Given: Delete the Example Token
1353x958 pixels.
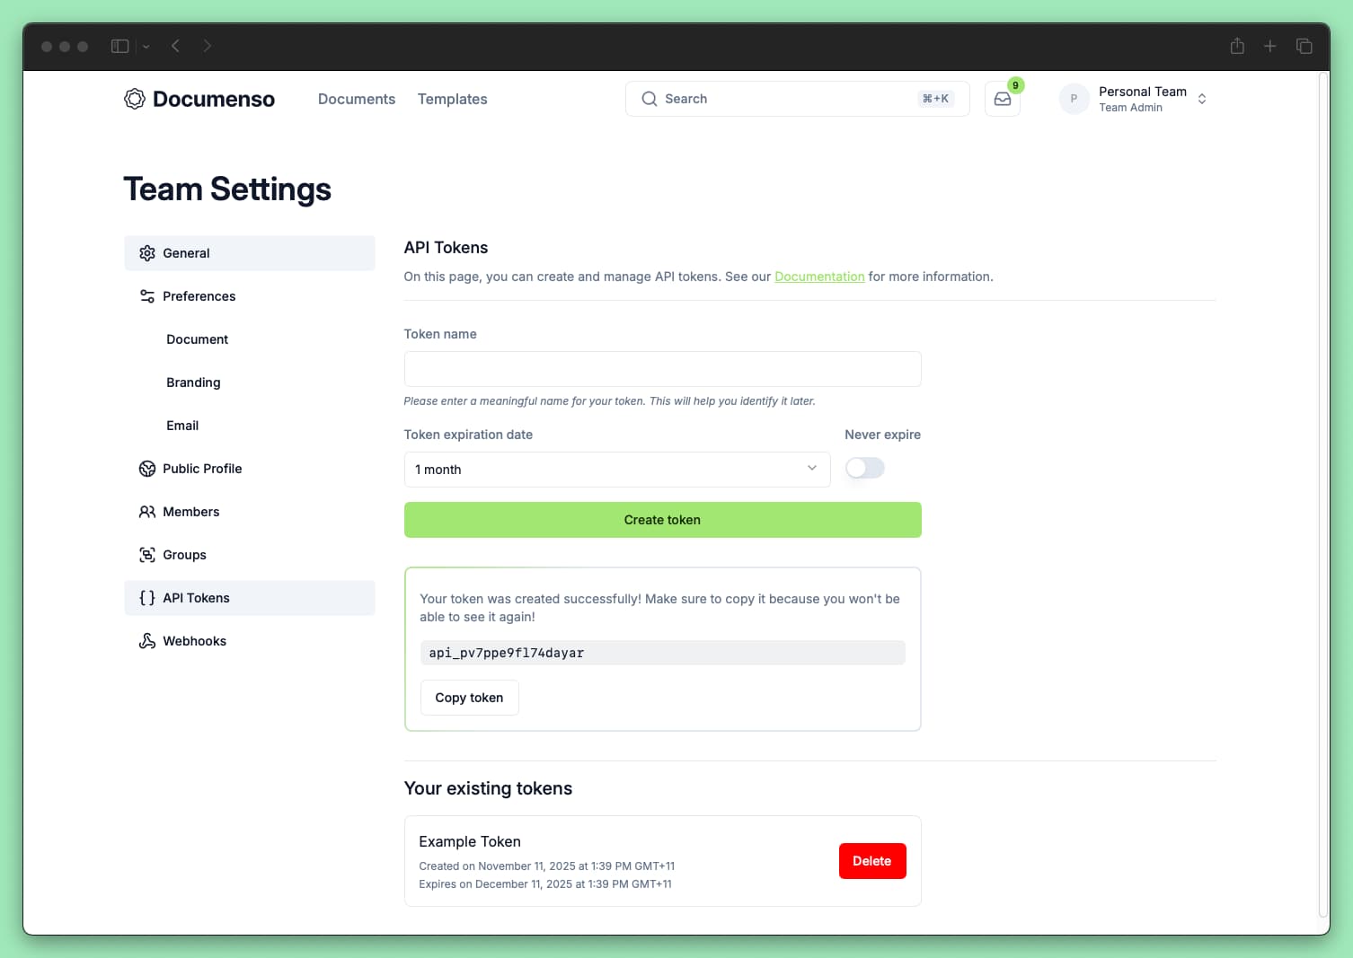Looking at the screenshot, I should click(x=871, y=860).
